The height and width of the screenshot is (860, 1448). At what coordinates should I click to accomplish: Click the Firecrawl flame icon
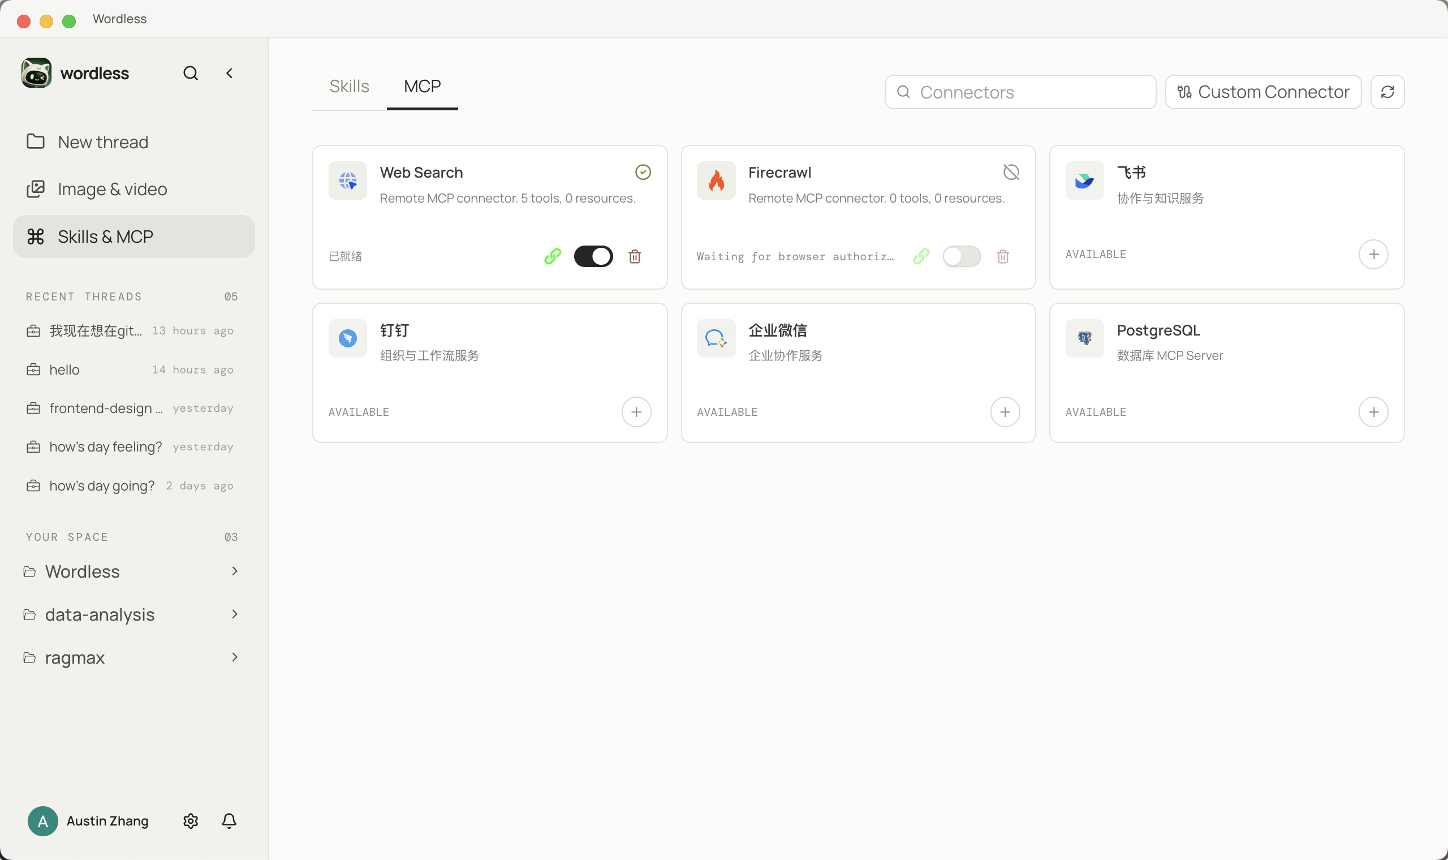(717, 181)
